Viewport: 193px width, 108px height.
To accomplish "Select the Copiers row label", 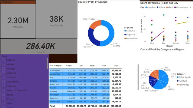I will (x=54, y=91).
